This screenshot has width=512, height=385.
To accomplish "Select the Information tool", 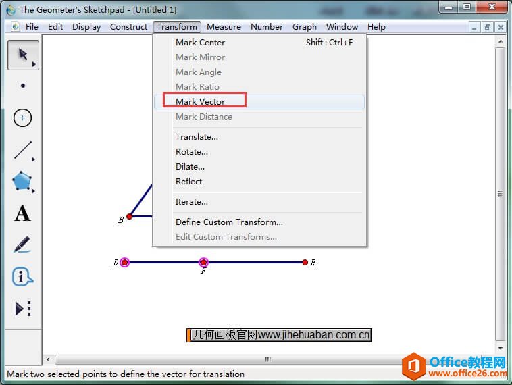I will [22, 277].
